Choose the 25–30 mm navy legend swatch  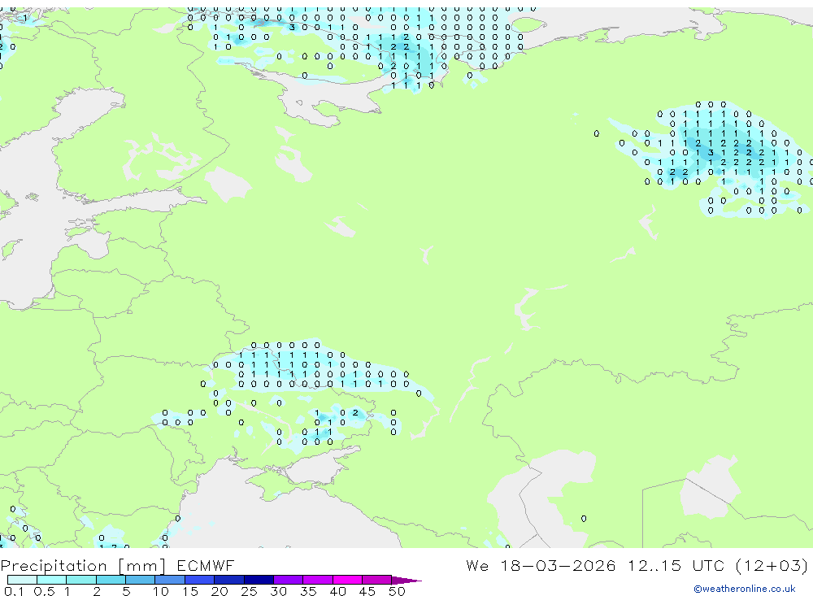click(x=259, y=580)
